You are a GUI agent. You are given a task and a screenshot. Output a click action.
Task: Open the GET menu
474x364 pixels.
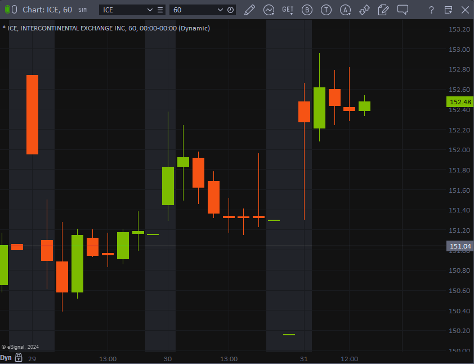coord(288,10)
